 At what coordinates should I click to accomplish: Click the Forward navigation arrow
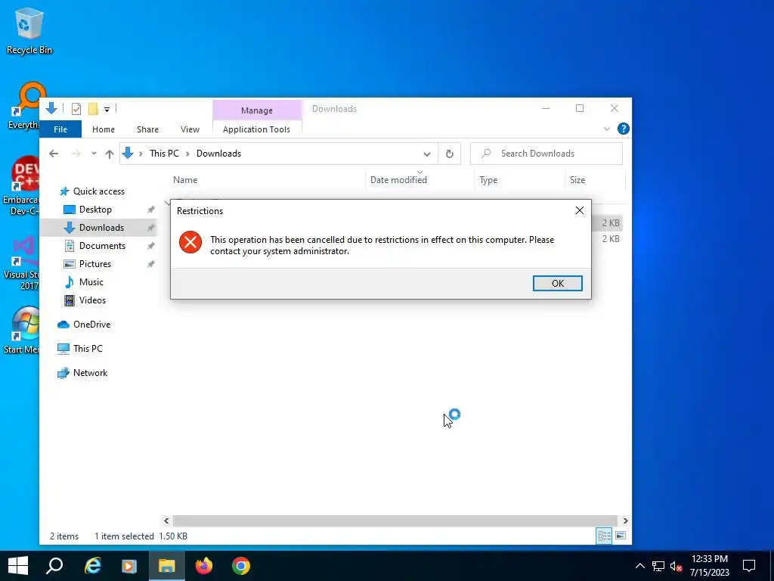pyautogui.click(x=76, y=154)
